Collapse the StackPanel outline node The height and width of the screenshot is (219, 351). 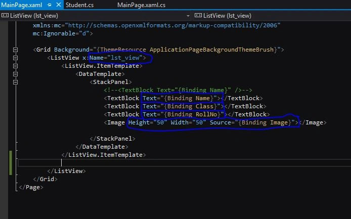click(15, 82)
